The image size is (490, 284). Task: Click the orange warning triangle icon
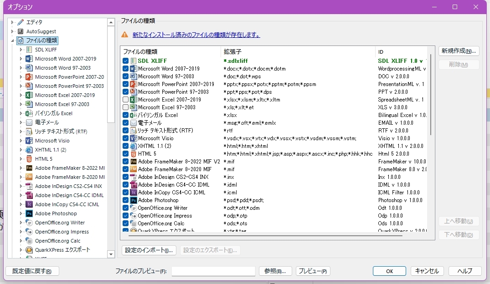point(124,35)
